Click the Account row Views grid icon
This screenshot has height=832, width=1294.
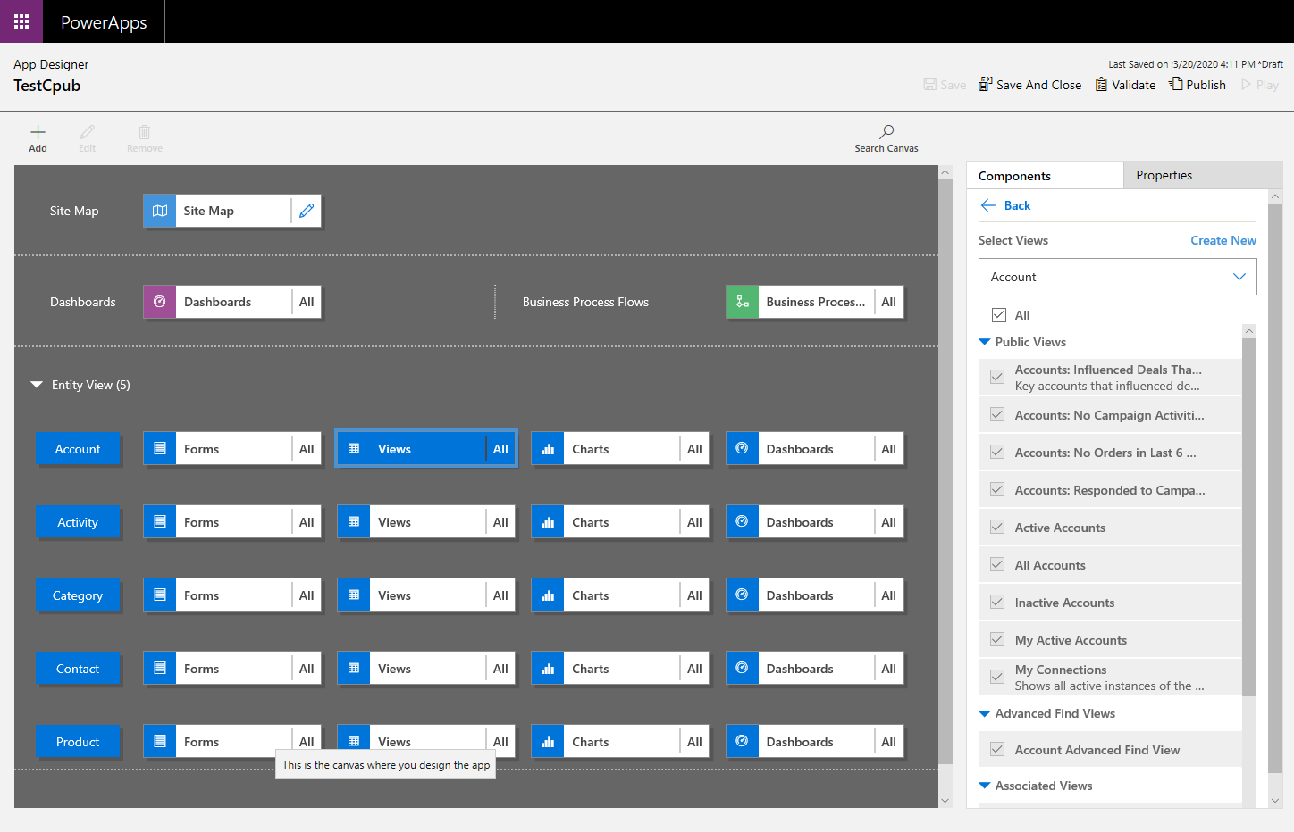pos(354,449)
